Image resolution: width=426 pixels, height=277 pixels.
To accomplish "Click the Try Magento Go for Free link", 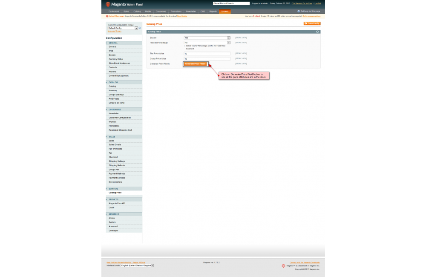I will click(302, 3).
